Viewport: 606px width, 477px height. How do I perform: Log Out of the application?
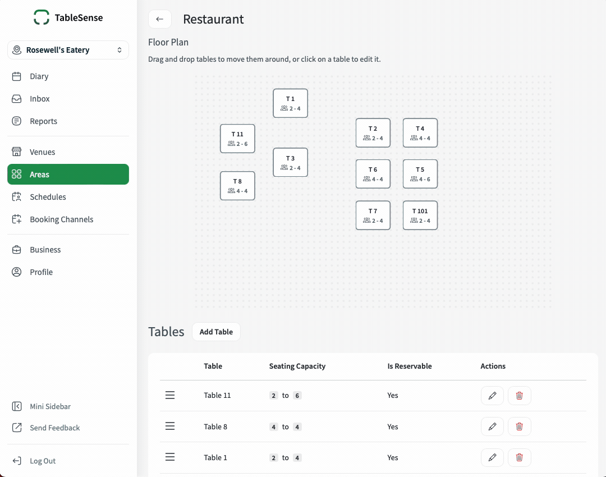(43, 461)
